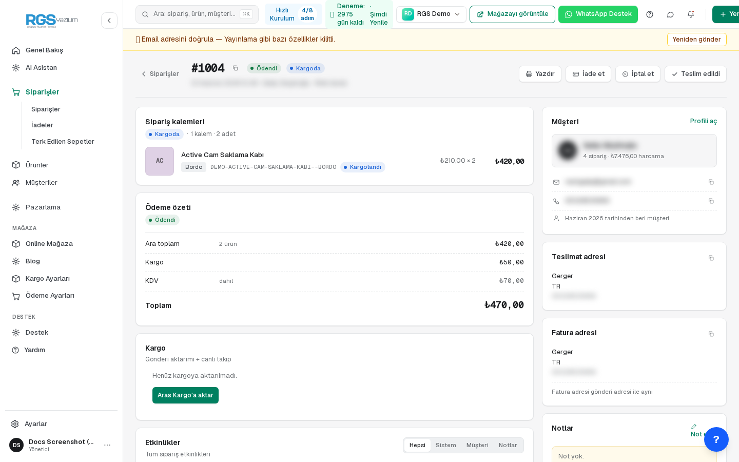Switch to the Notlar activity tab
Image resolution: width=739 pixels, height=462 pixels.
point(508,445)
